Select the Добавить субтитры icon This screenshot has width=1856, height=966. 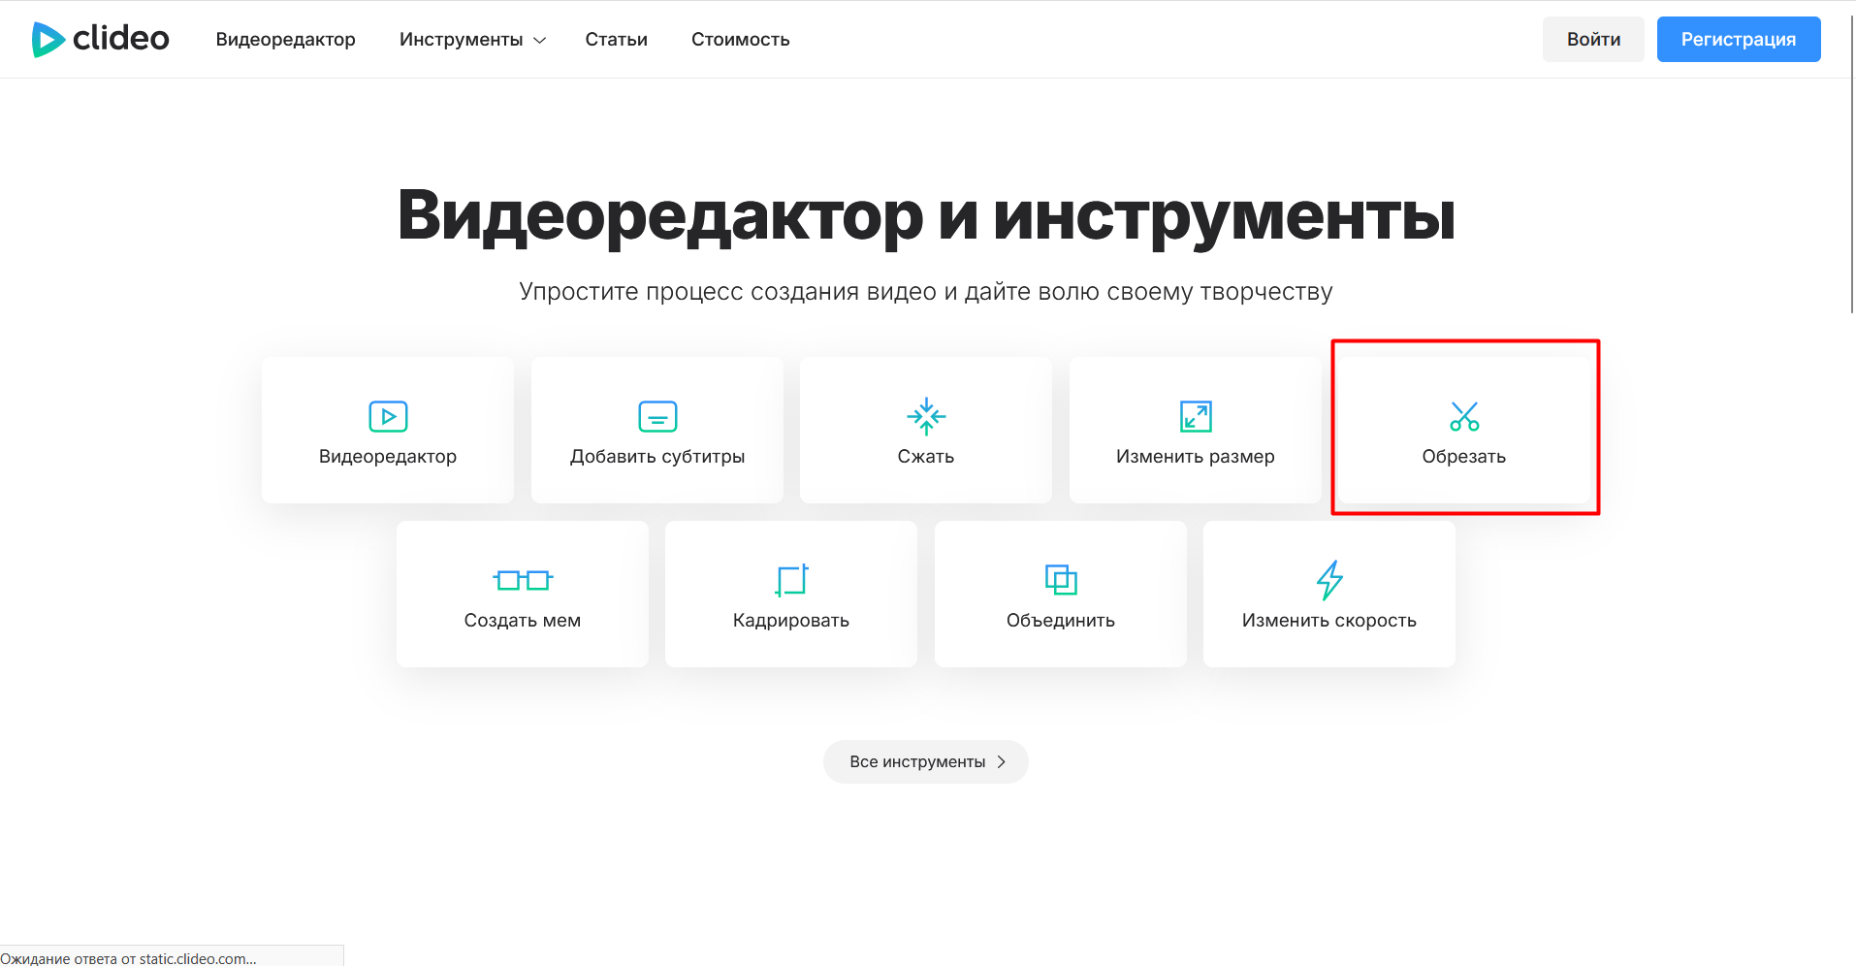pyautogui.click(x=656, y=415)
